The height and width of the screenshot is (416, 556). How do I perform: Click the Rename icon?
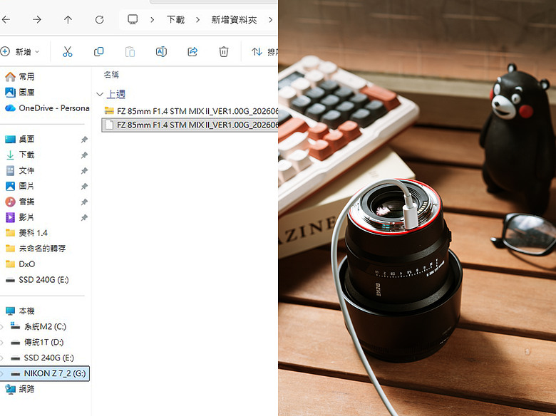161,52
